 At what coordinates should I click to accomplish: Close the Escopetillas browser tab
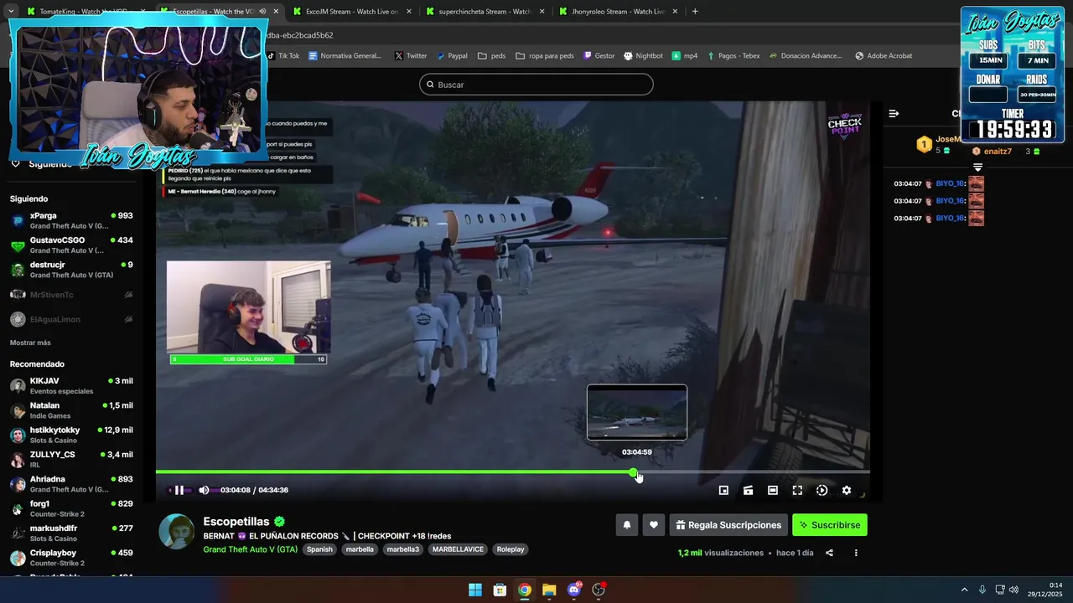(276, 12)
